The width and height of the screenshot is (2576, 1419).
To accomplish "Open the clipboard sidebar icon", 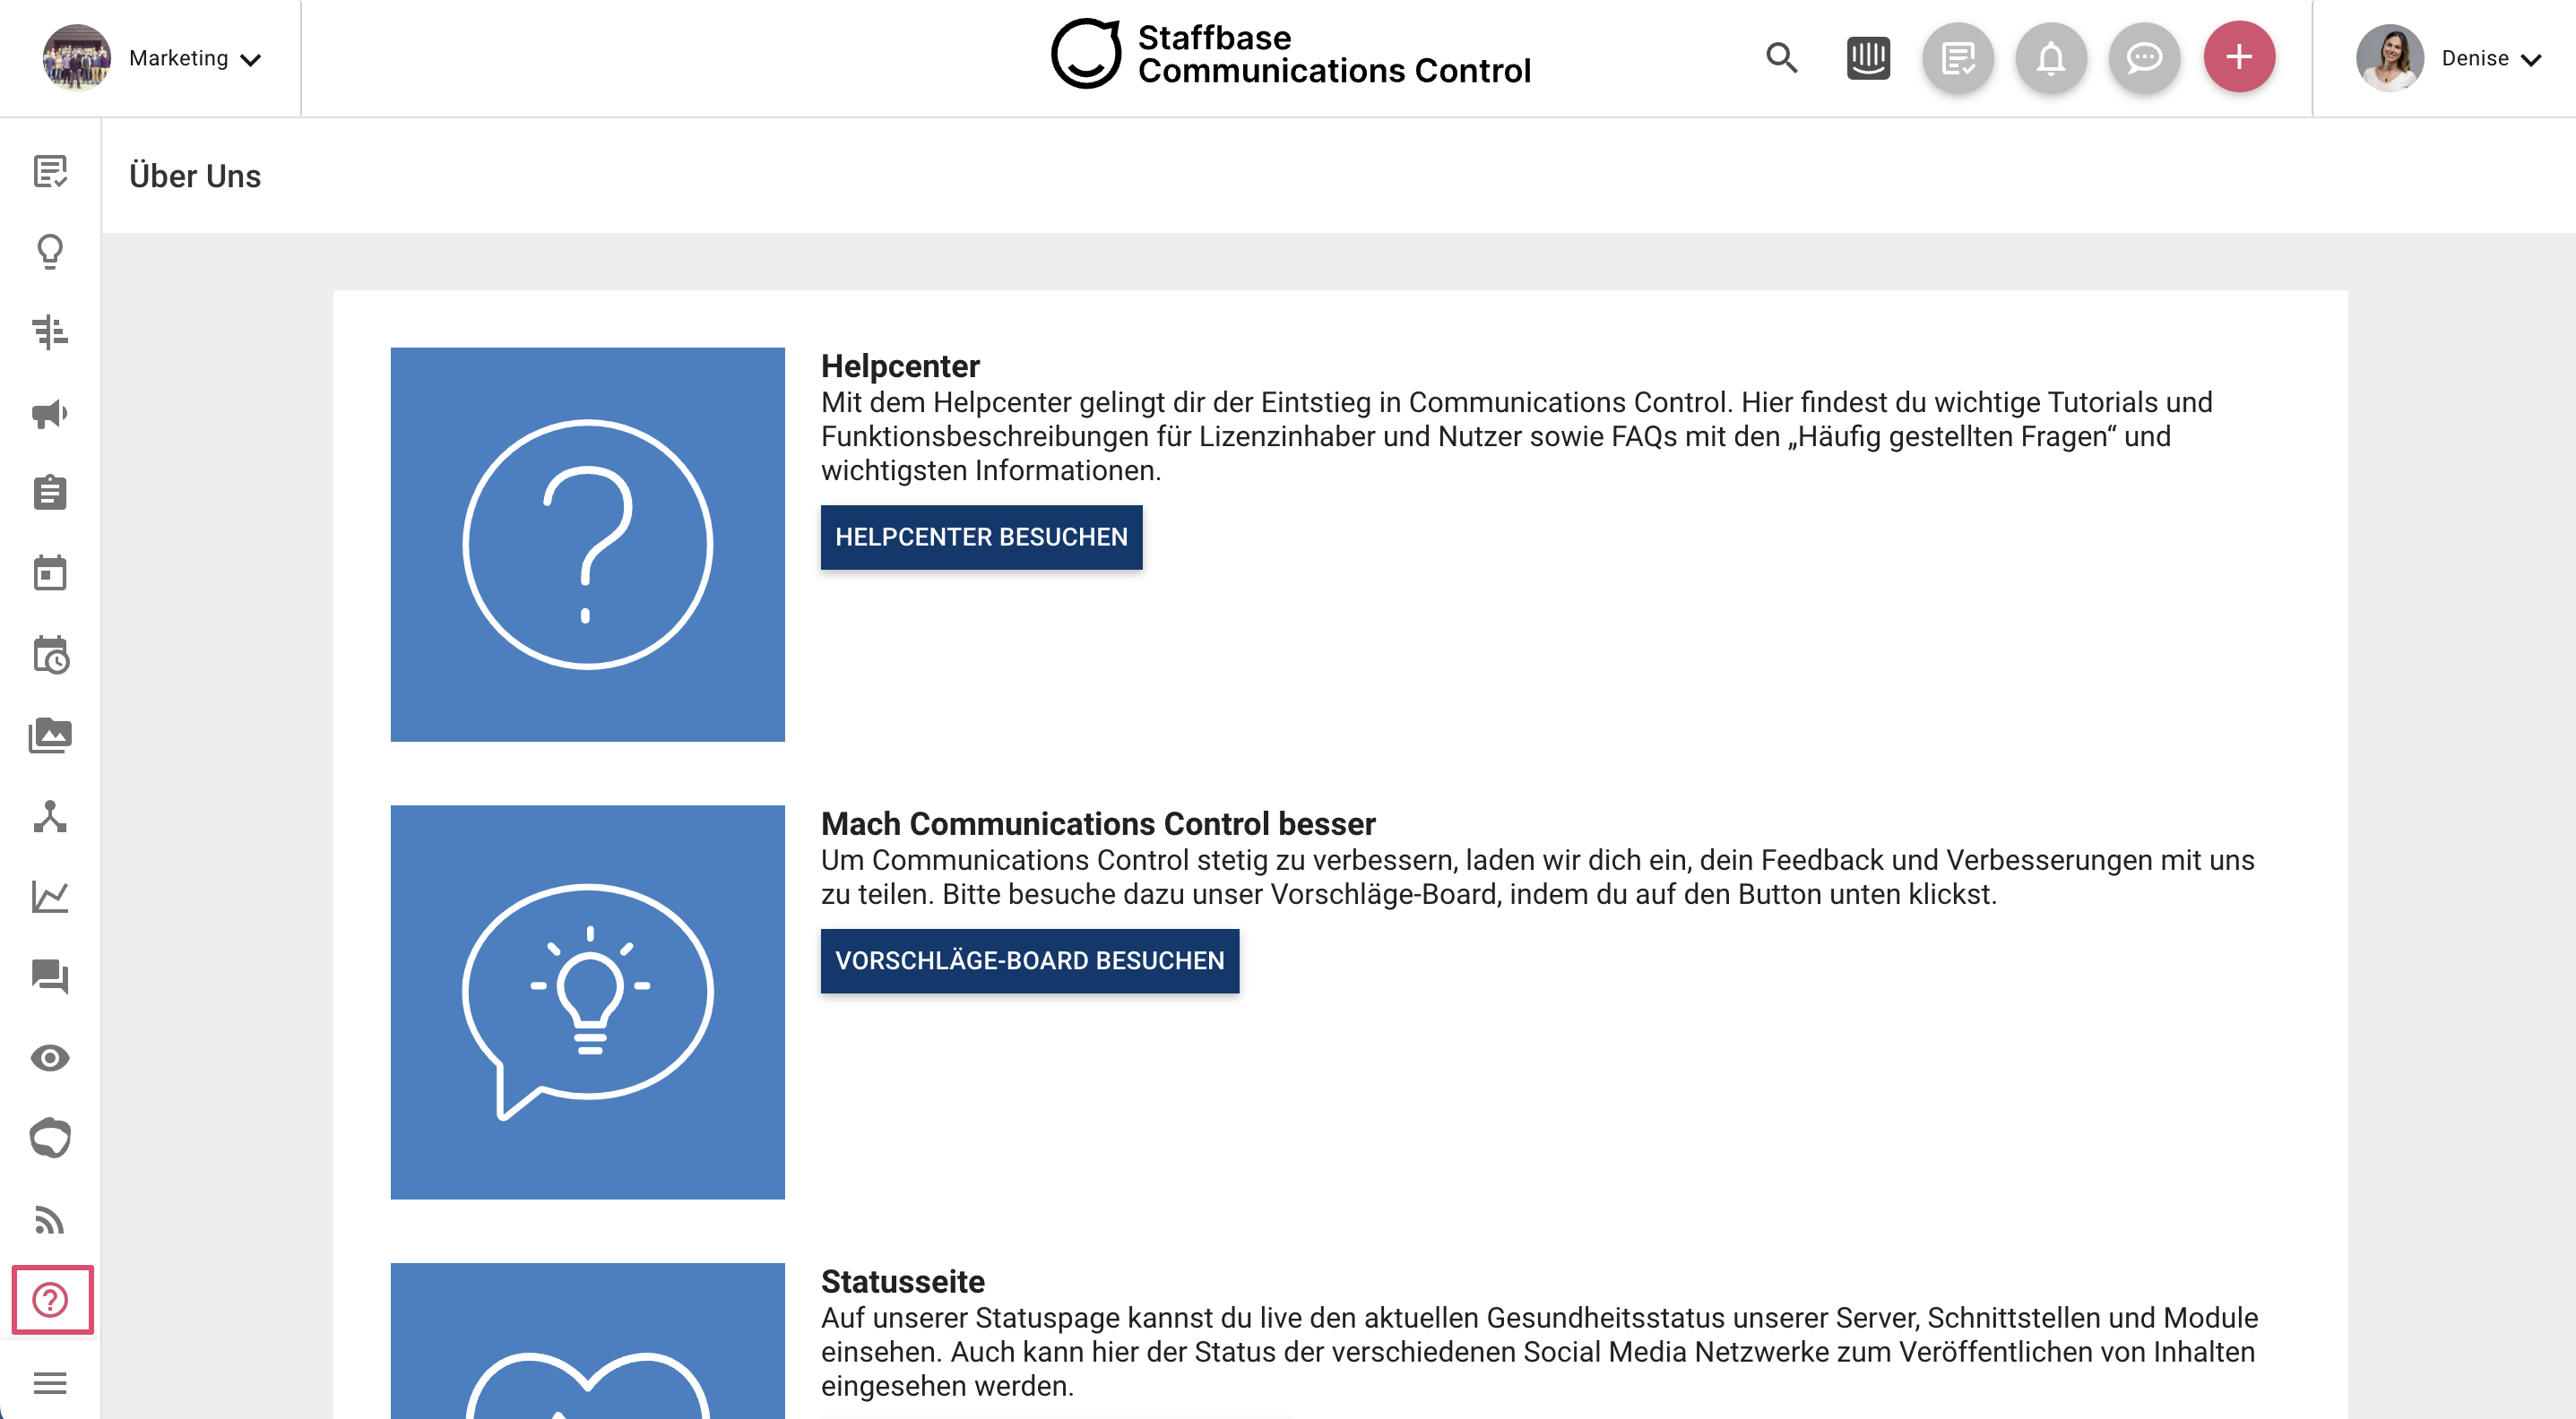I will 50,493.
